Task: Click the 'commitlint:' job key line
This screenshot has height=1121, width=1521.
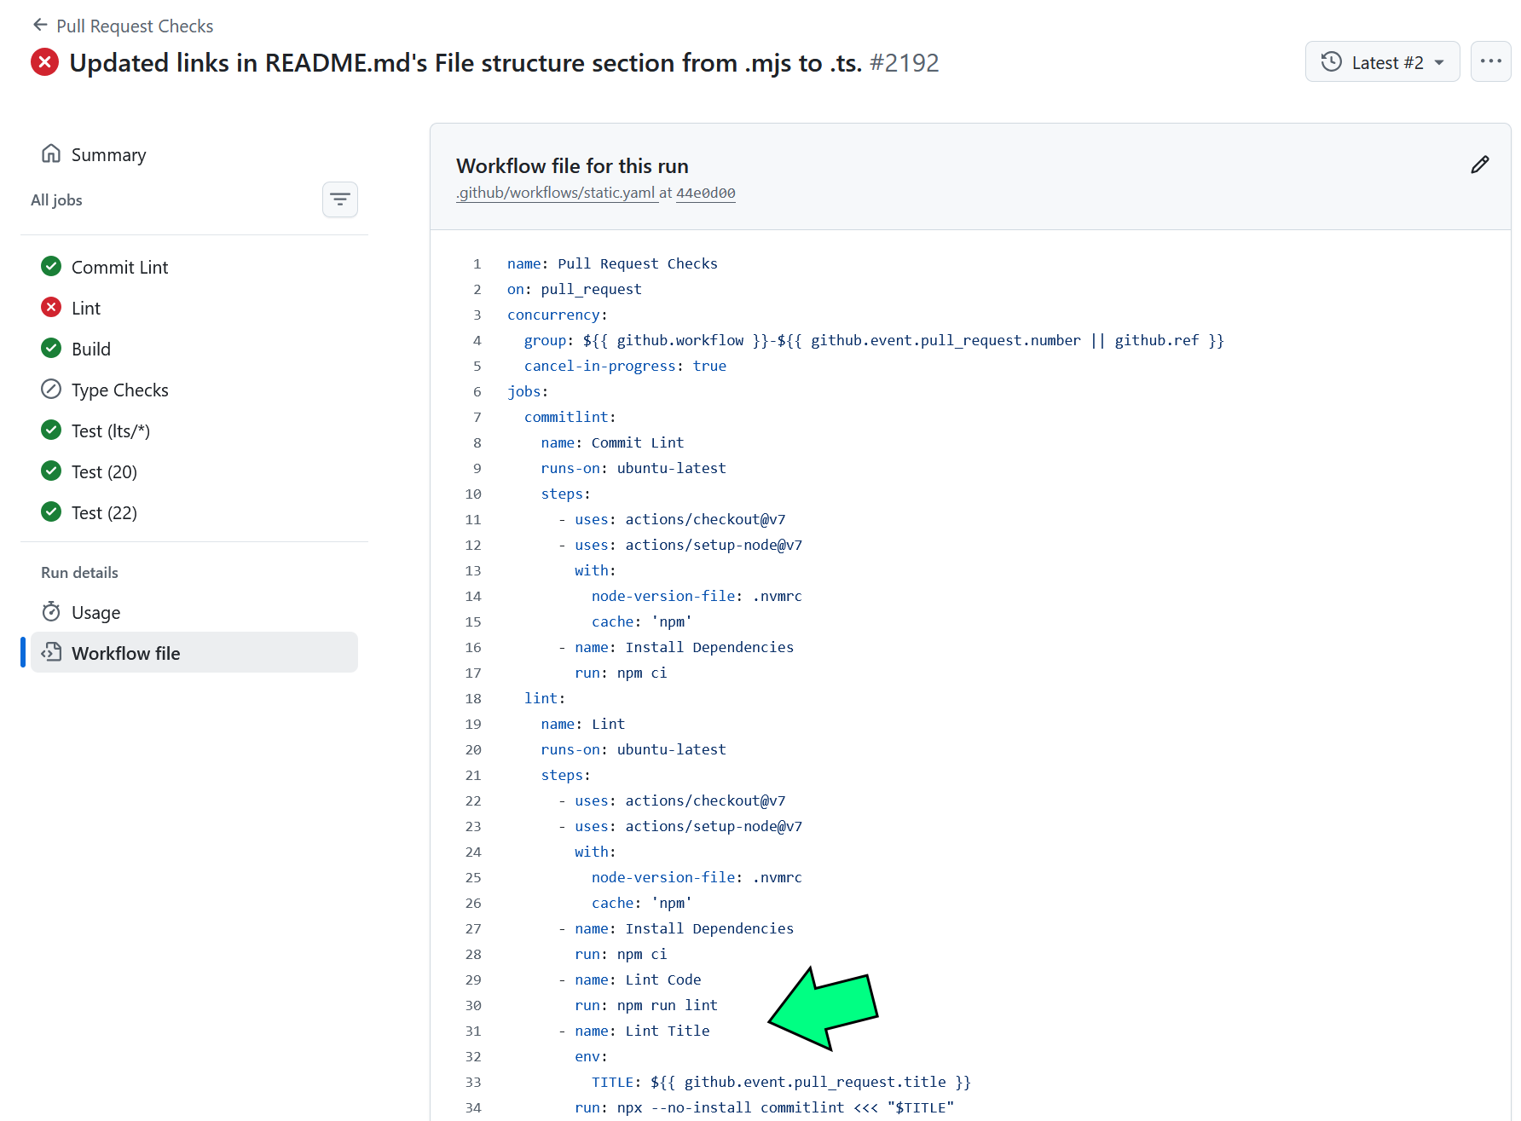Action: click(570, 417)
